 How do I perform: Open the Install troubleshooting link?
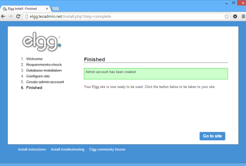(x=67, y=149)
